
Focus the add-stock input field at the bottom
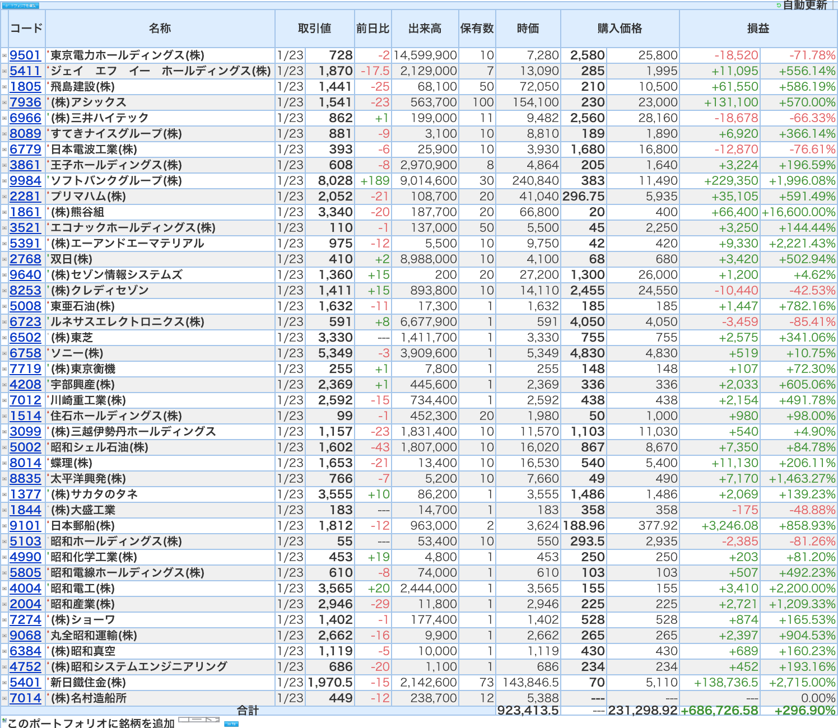pyautogui.click(x=199, y=720)
